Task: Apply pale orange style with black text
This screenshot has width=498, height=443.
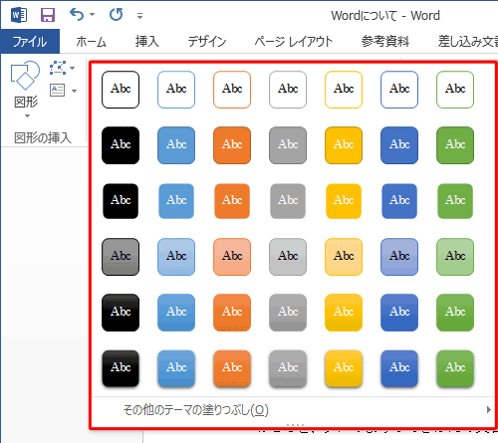Action: [232, 257]
